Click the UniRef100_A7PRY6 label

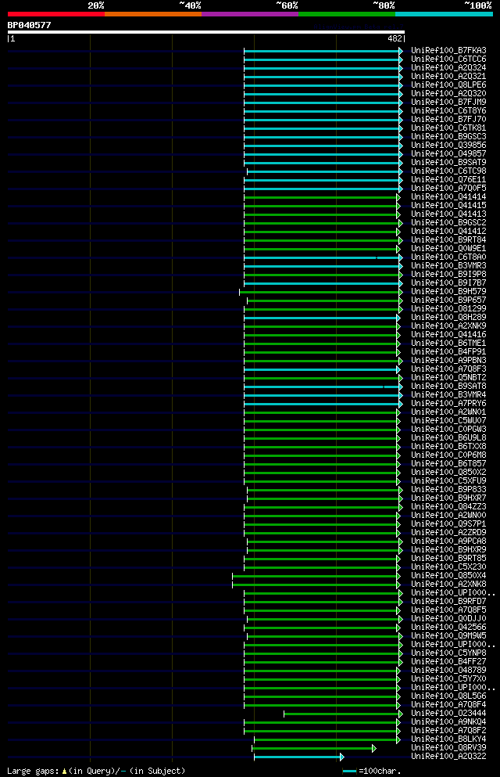(448, 403)
